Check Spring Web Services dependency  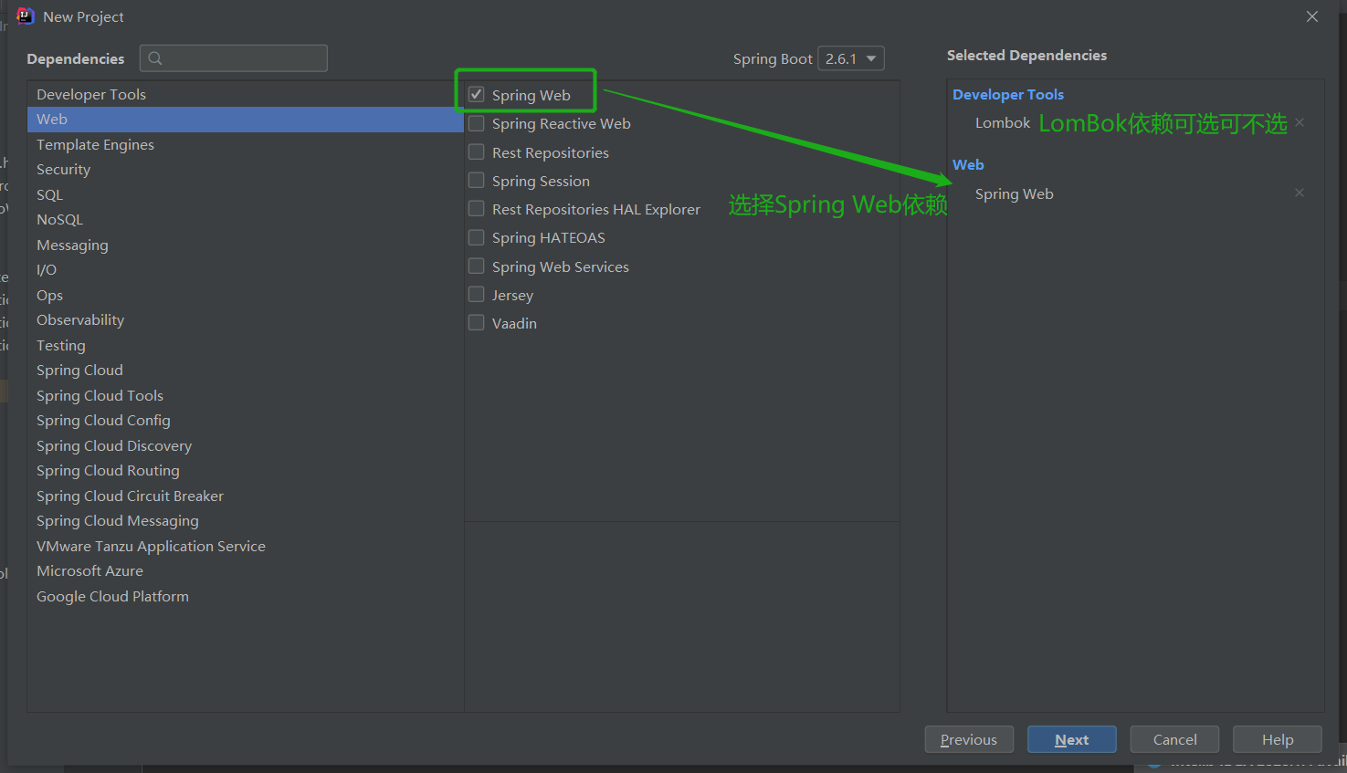coord(477,266)
